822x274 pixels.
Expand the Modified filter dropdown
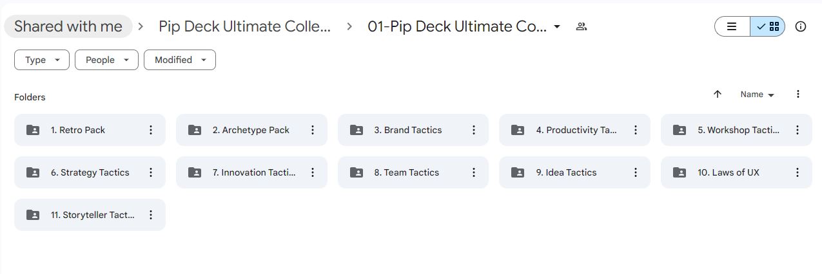coord(180,60)
